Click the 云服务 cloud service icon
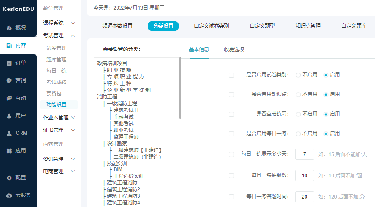The height and width of the screenshot is (207, 375). click(x=9, y=195)
